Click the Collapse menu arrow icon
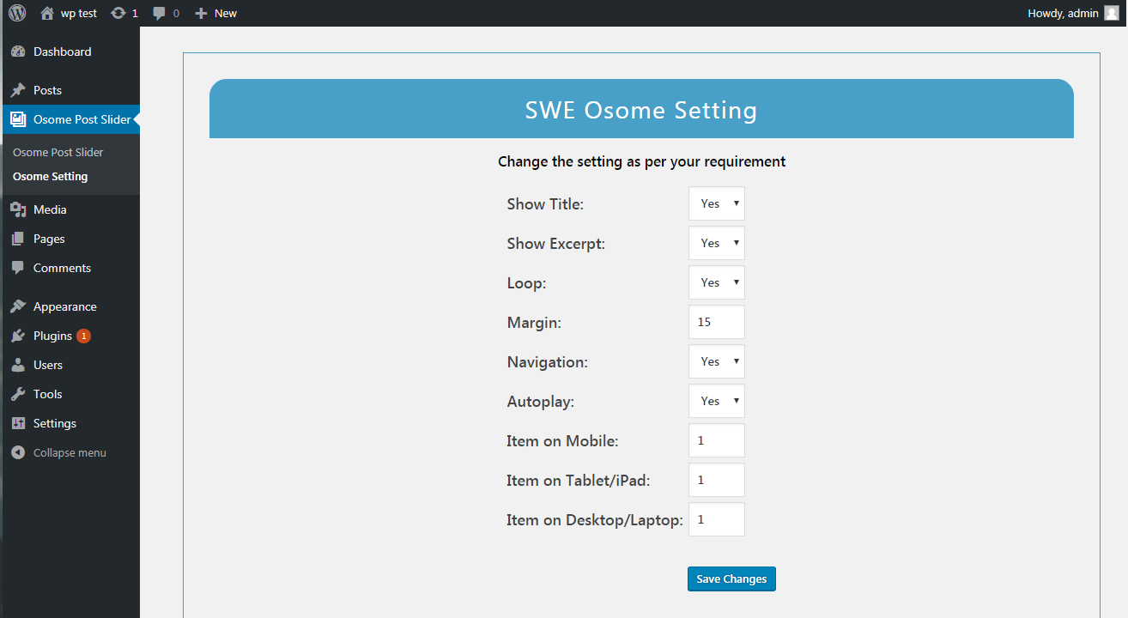1128x618 pixels. (x=18, y=452)
